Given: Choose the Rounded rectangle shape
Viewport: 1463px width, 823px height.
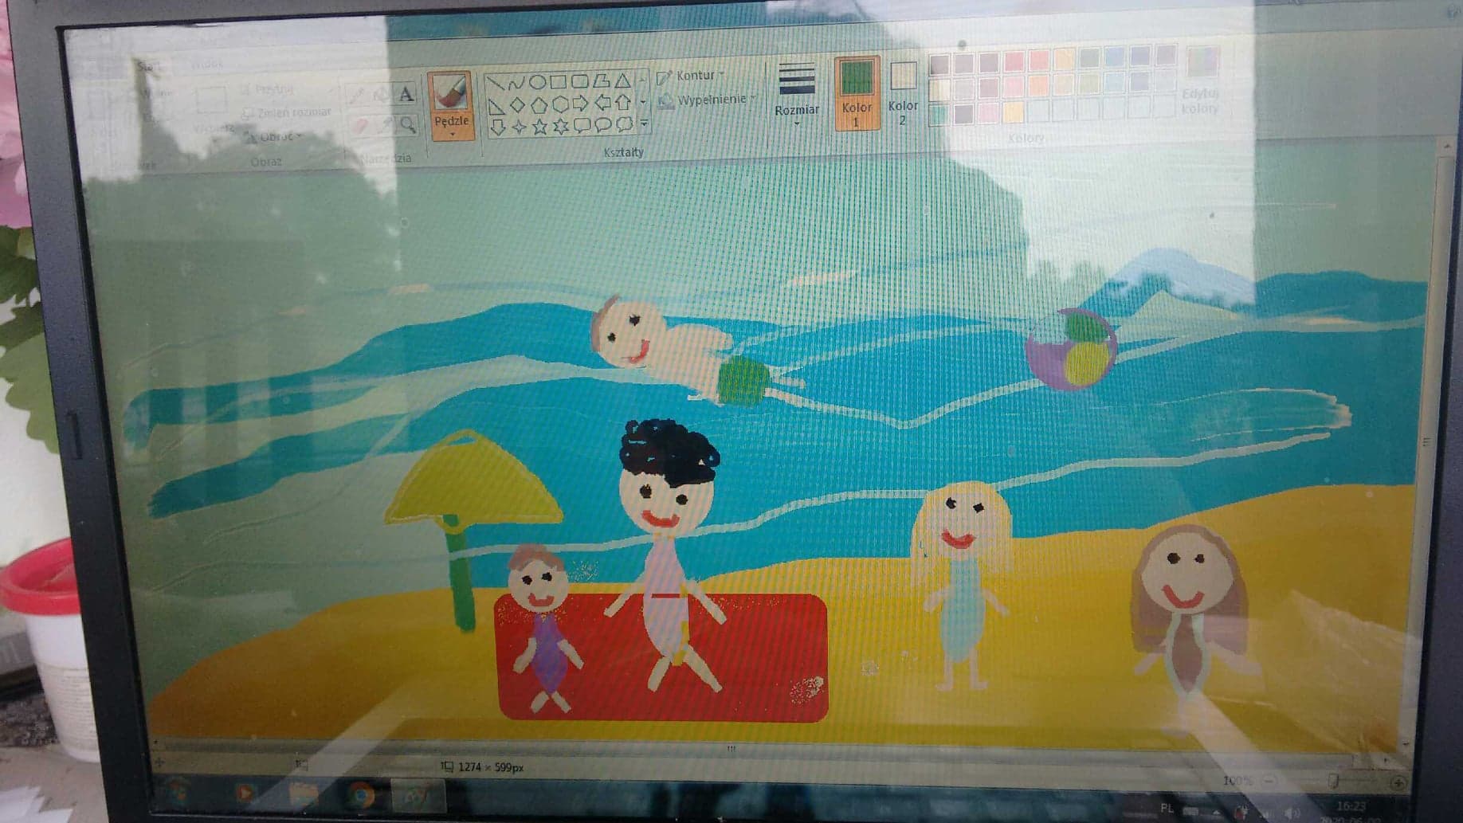Looking at the screenshot, I should [x=579, y=80].
